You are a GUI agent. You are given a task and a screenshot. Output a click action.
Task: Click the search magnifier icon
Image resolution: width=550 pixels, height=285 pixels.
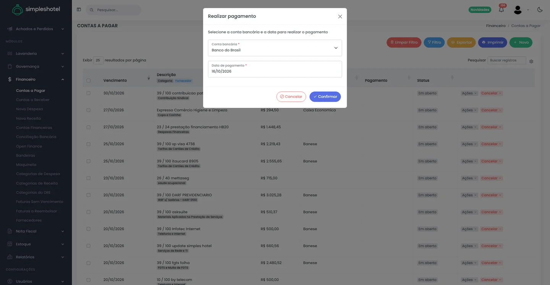pyautogui.click(x=92, y=10)
